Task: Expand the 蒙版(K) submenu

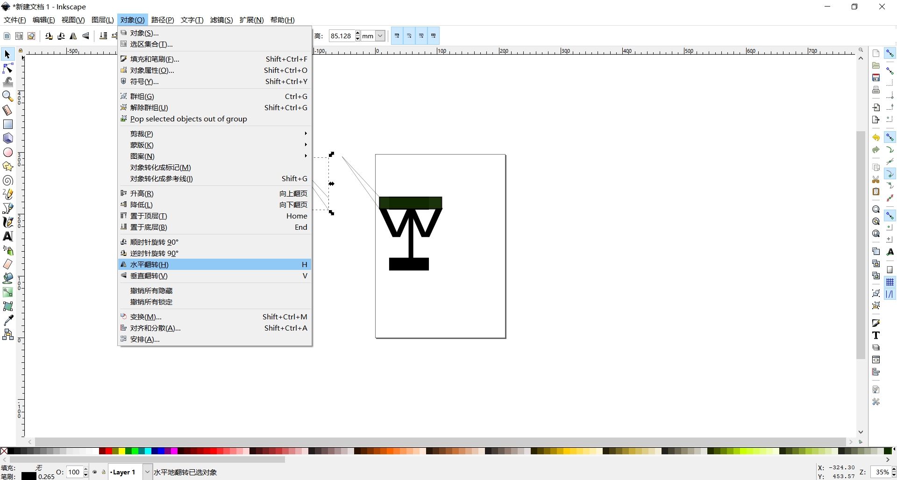Action: tap(215, 145)
